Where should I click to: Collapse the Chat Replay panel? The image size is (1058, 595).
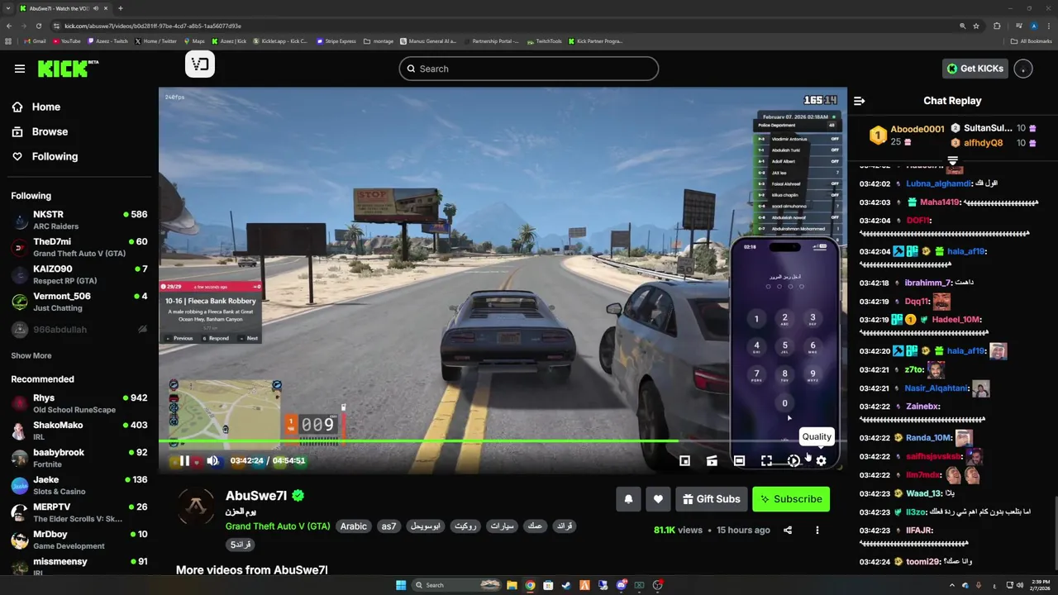859,101
